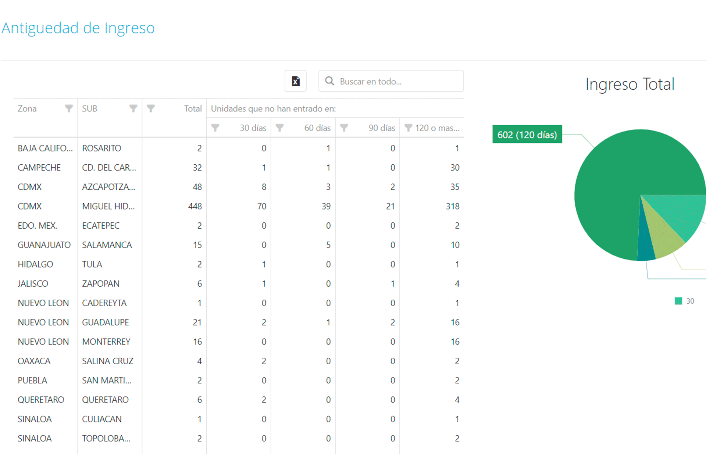Sort by the 30 días header
This screenshot has width=706, height=454.
pos(253,128)
